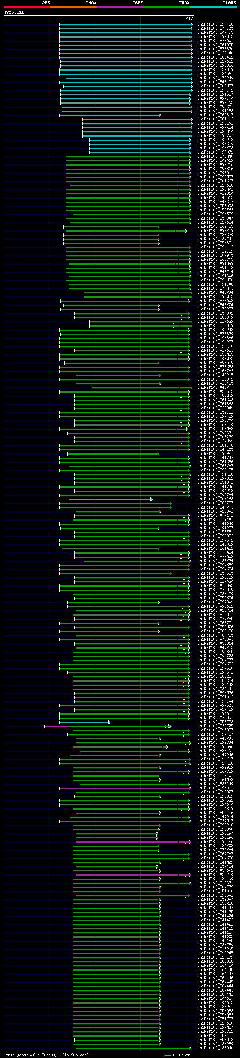
Task: Click the short cyan bar for UniRef100_O65817
Action: point(110,116)
